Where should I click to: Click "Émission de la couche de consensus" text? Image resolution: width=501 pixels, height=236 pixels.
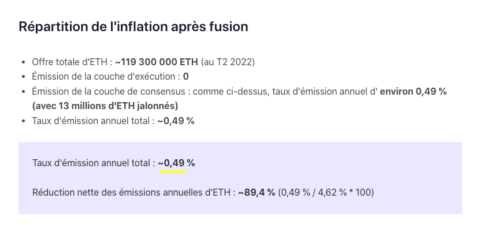click(110, 91)
